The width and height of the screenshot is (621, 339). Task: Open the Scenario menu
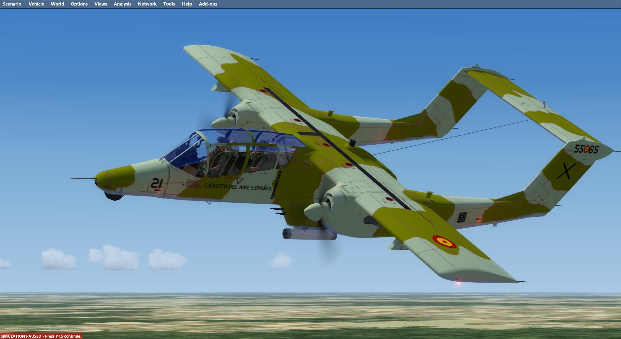point(12,4)
